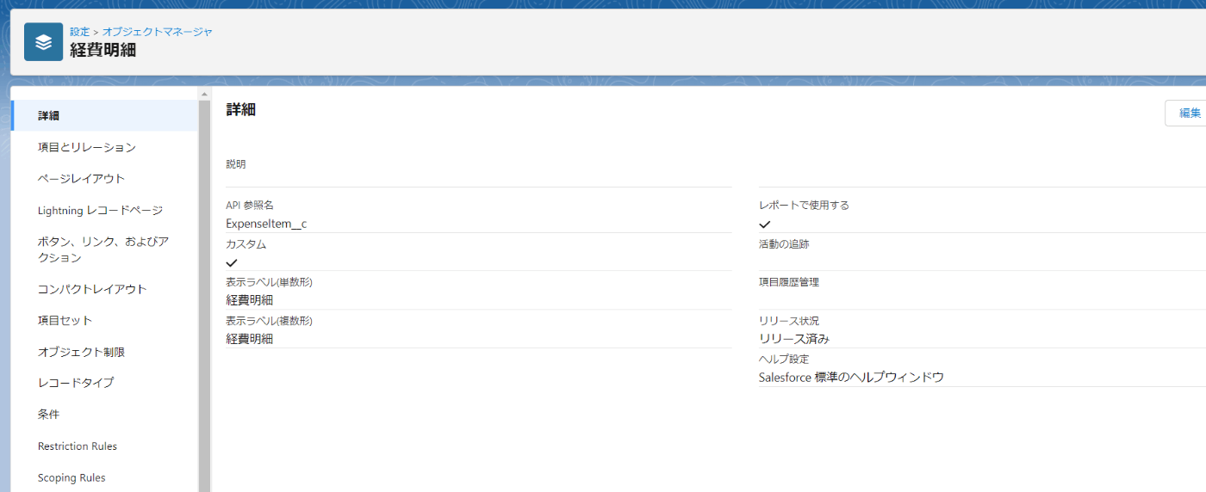This screenshot has width=1206, height=492.
Task: Click the 説明 field label
Action: pos(236,163)
